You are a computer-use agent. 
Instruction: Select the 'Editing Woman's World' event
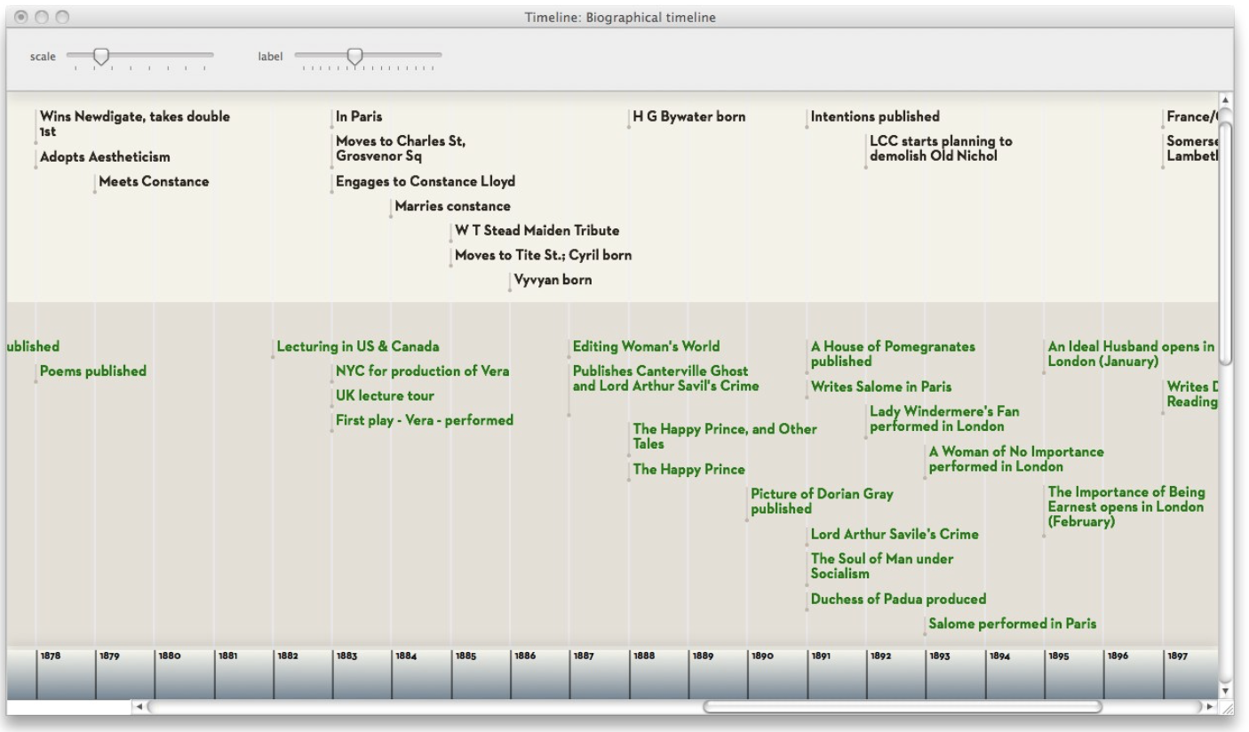click(x=647, y=346)
